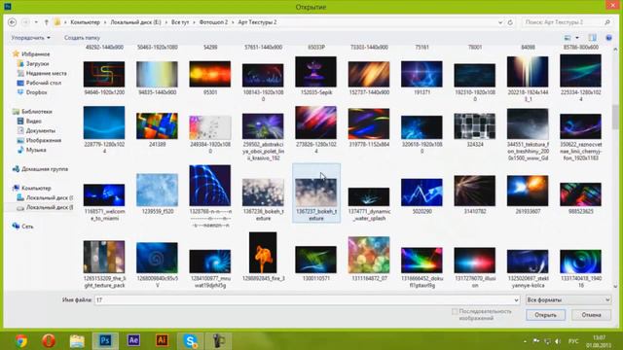Change the view mode icon
This screenshot has height=350, width=623.
(568, 38)
